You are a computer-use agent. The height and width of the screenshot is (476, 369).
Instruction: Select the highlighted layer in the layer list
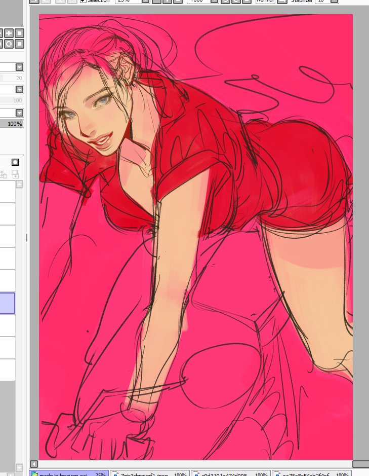point(7,303)
